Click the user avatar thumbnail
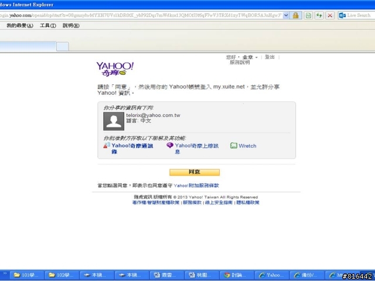This screenshot has width=375, height=281. [114, 121]
